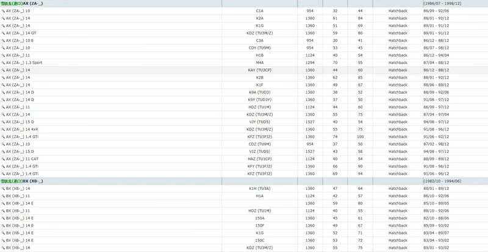Open the AX (ZA-_) 1.3 Sport model link
This screenshot has height=252, width=488.
[24, 63]
